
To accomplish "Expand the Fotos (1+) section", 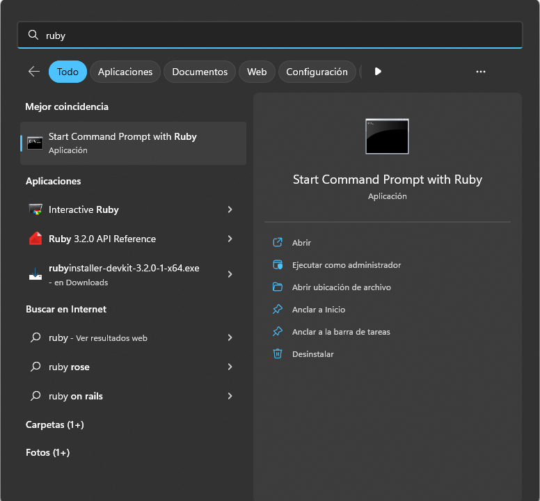I will [48, 452].
